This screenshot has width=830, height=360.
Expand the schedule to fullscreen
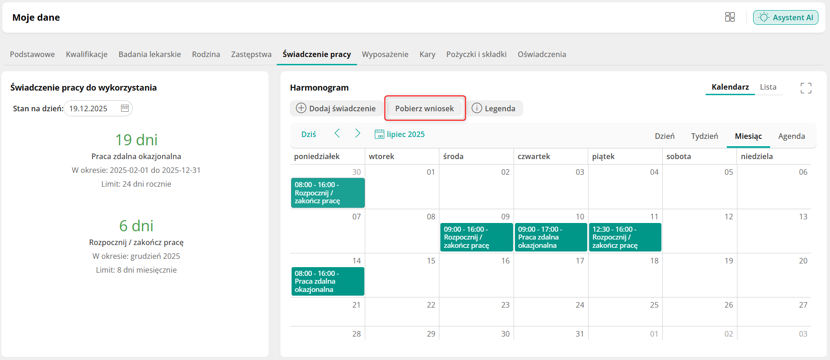point(806,88)
